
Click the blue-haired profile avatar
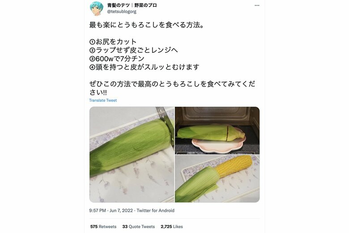click(x=97, y=9)
